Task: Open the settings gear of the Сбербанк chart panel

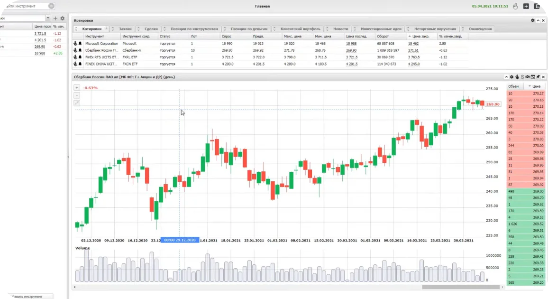Action: (x=511, y=77)
